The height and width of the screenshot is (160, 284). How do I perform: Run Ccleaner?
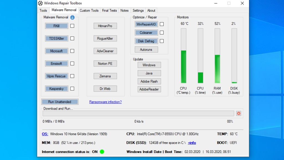pos(146,33)
